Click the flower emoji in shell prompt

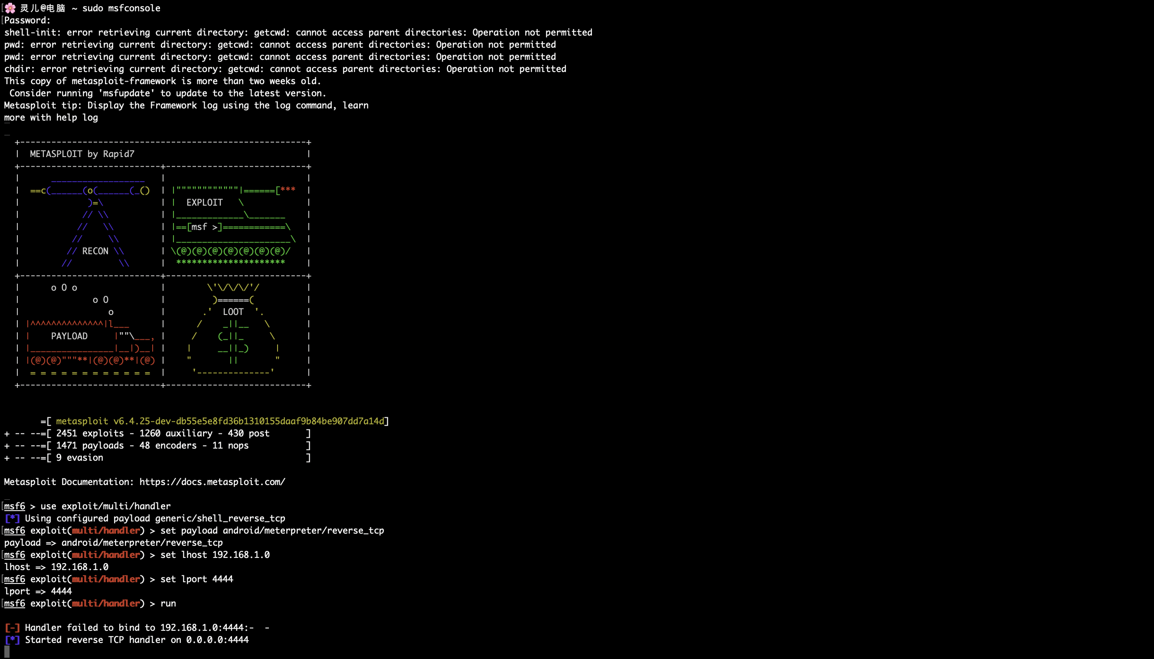10,8
